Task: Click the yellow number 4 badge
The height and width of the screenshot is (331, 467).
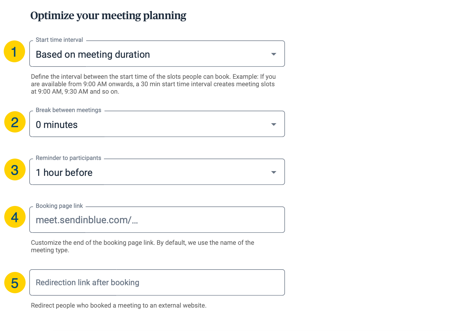Action: coord(15,217)
